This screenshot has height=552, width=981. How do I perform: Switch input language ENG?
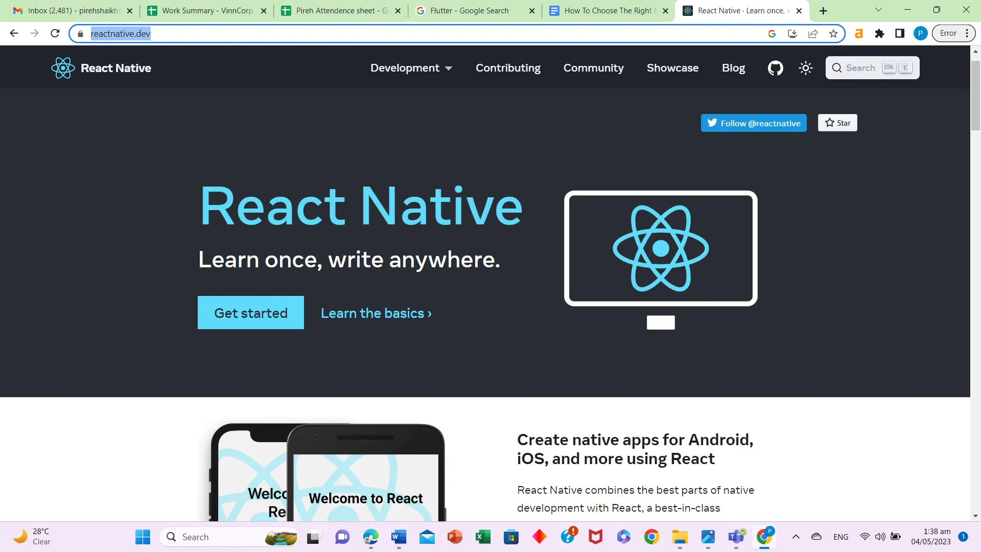pos(840,537)
